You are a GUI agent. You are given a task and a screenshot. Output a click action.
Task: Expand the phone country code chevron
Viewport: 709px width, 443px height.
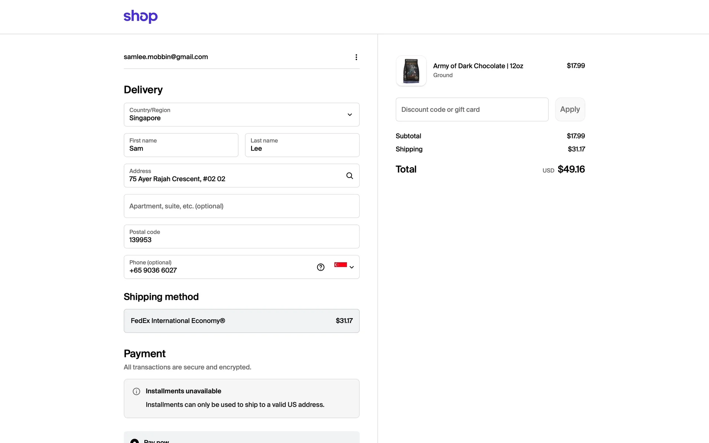coord(352,267)
